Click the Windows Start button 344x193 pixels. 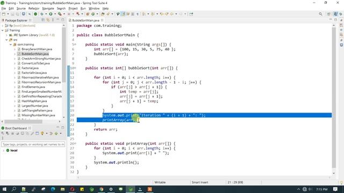(x=4, y=189)
